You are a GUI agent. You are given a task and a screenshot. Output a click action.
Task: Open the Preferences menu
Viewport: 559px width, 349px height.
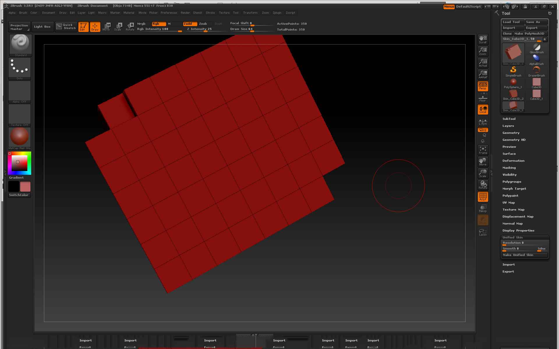169,13
